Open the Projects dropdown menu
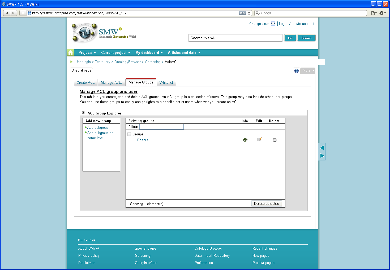This screenshot has height=270, width=390. [x=87, y=52]
